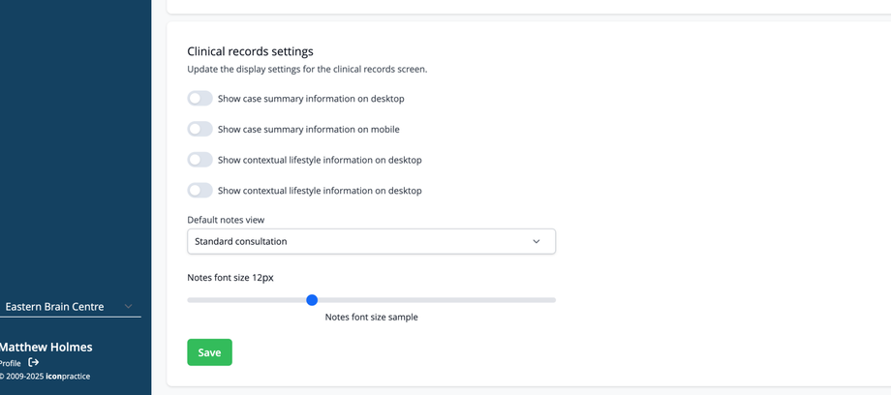Click 'Show case summary information on mobile' label
This screenshot has width=891, height=395.
point(308,129)
